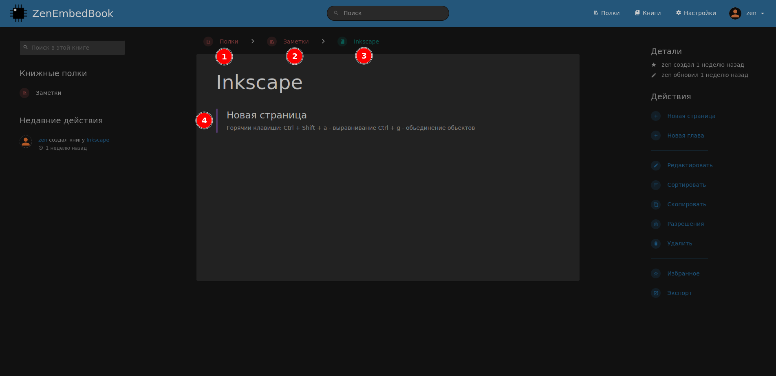Screen dimensions: 776x376
Task: Click the Новая глава action link
Action: [686, 136]
